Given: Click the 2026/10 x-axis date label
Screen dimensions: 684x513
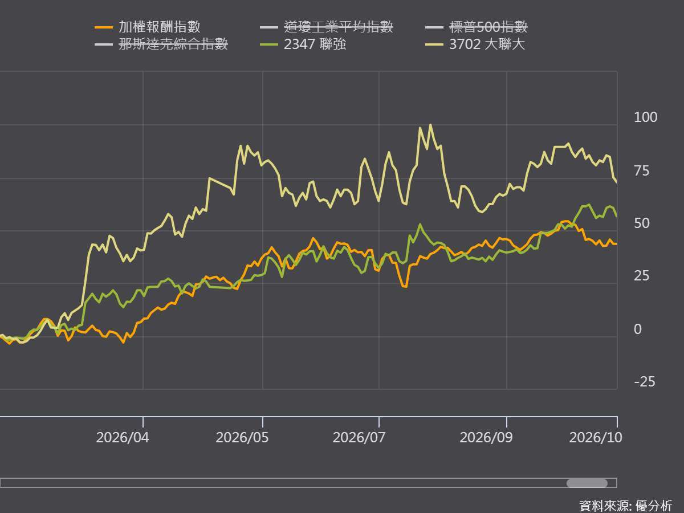Looking at the screenshot, I should (x=596, y=438).
